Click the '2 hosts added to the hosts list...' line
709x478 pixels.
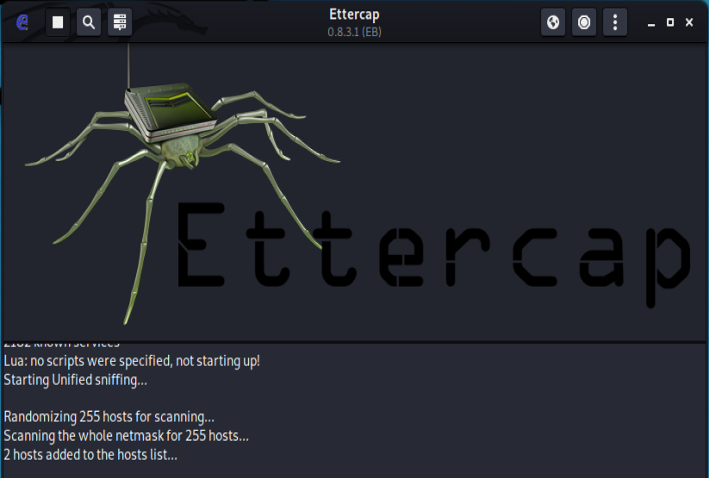pos(90,455)
